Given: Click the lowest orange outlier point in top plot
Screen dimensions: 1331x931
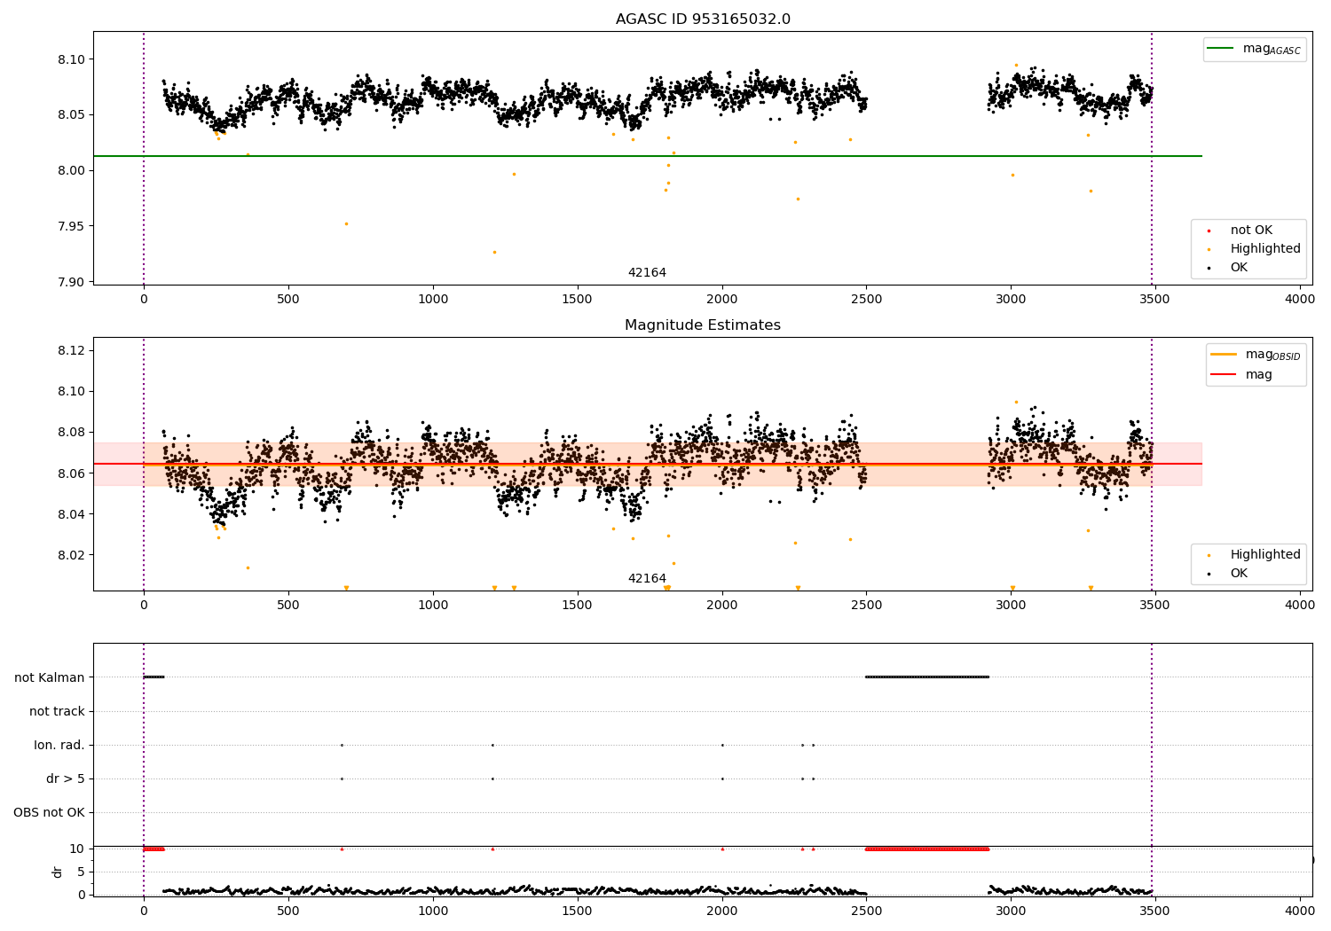Looking at the screenshot, I should 494,252.
